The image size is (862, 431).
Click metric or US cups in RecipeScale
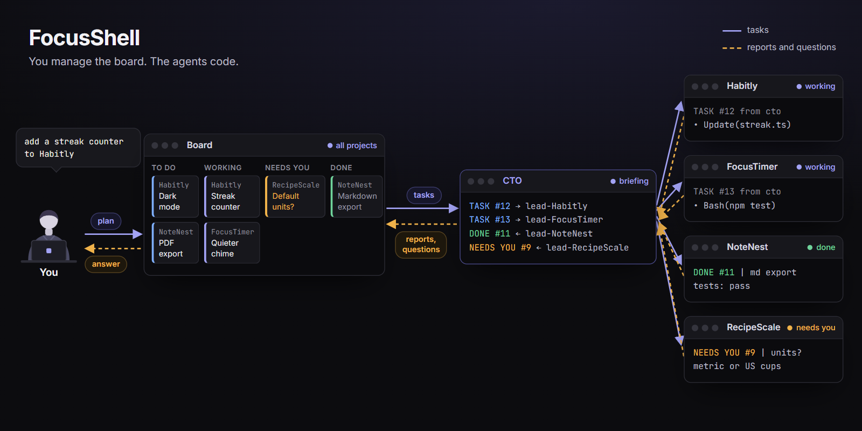[737, 366]
